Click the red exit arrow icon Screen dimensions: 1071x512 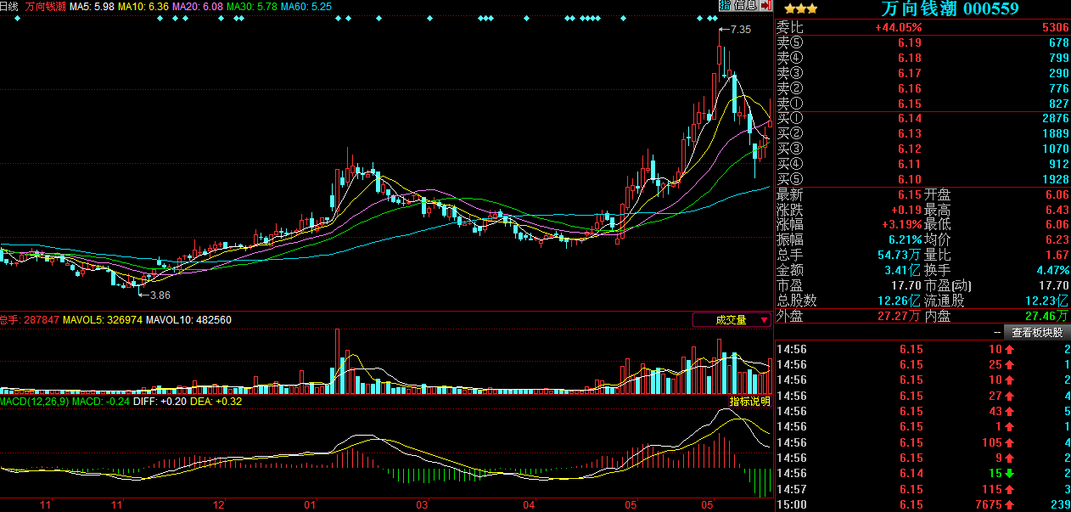tap(765, 6)
